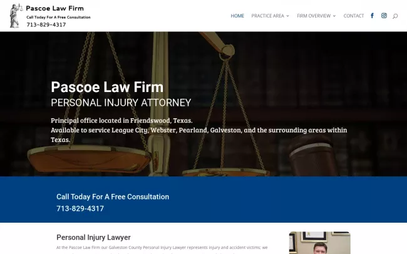This screenshot has height=254, width=407.
Task: Call the phone number in blue banner
Action: pos(80,208)
